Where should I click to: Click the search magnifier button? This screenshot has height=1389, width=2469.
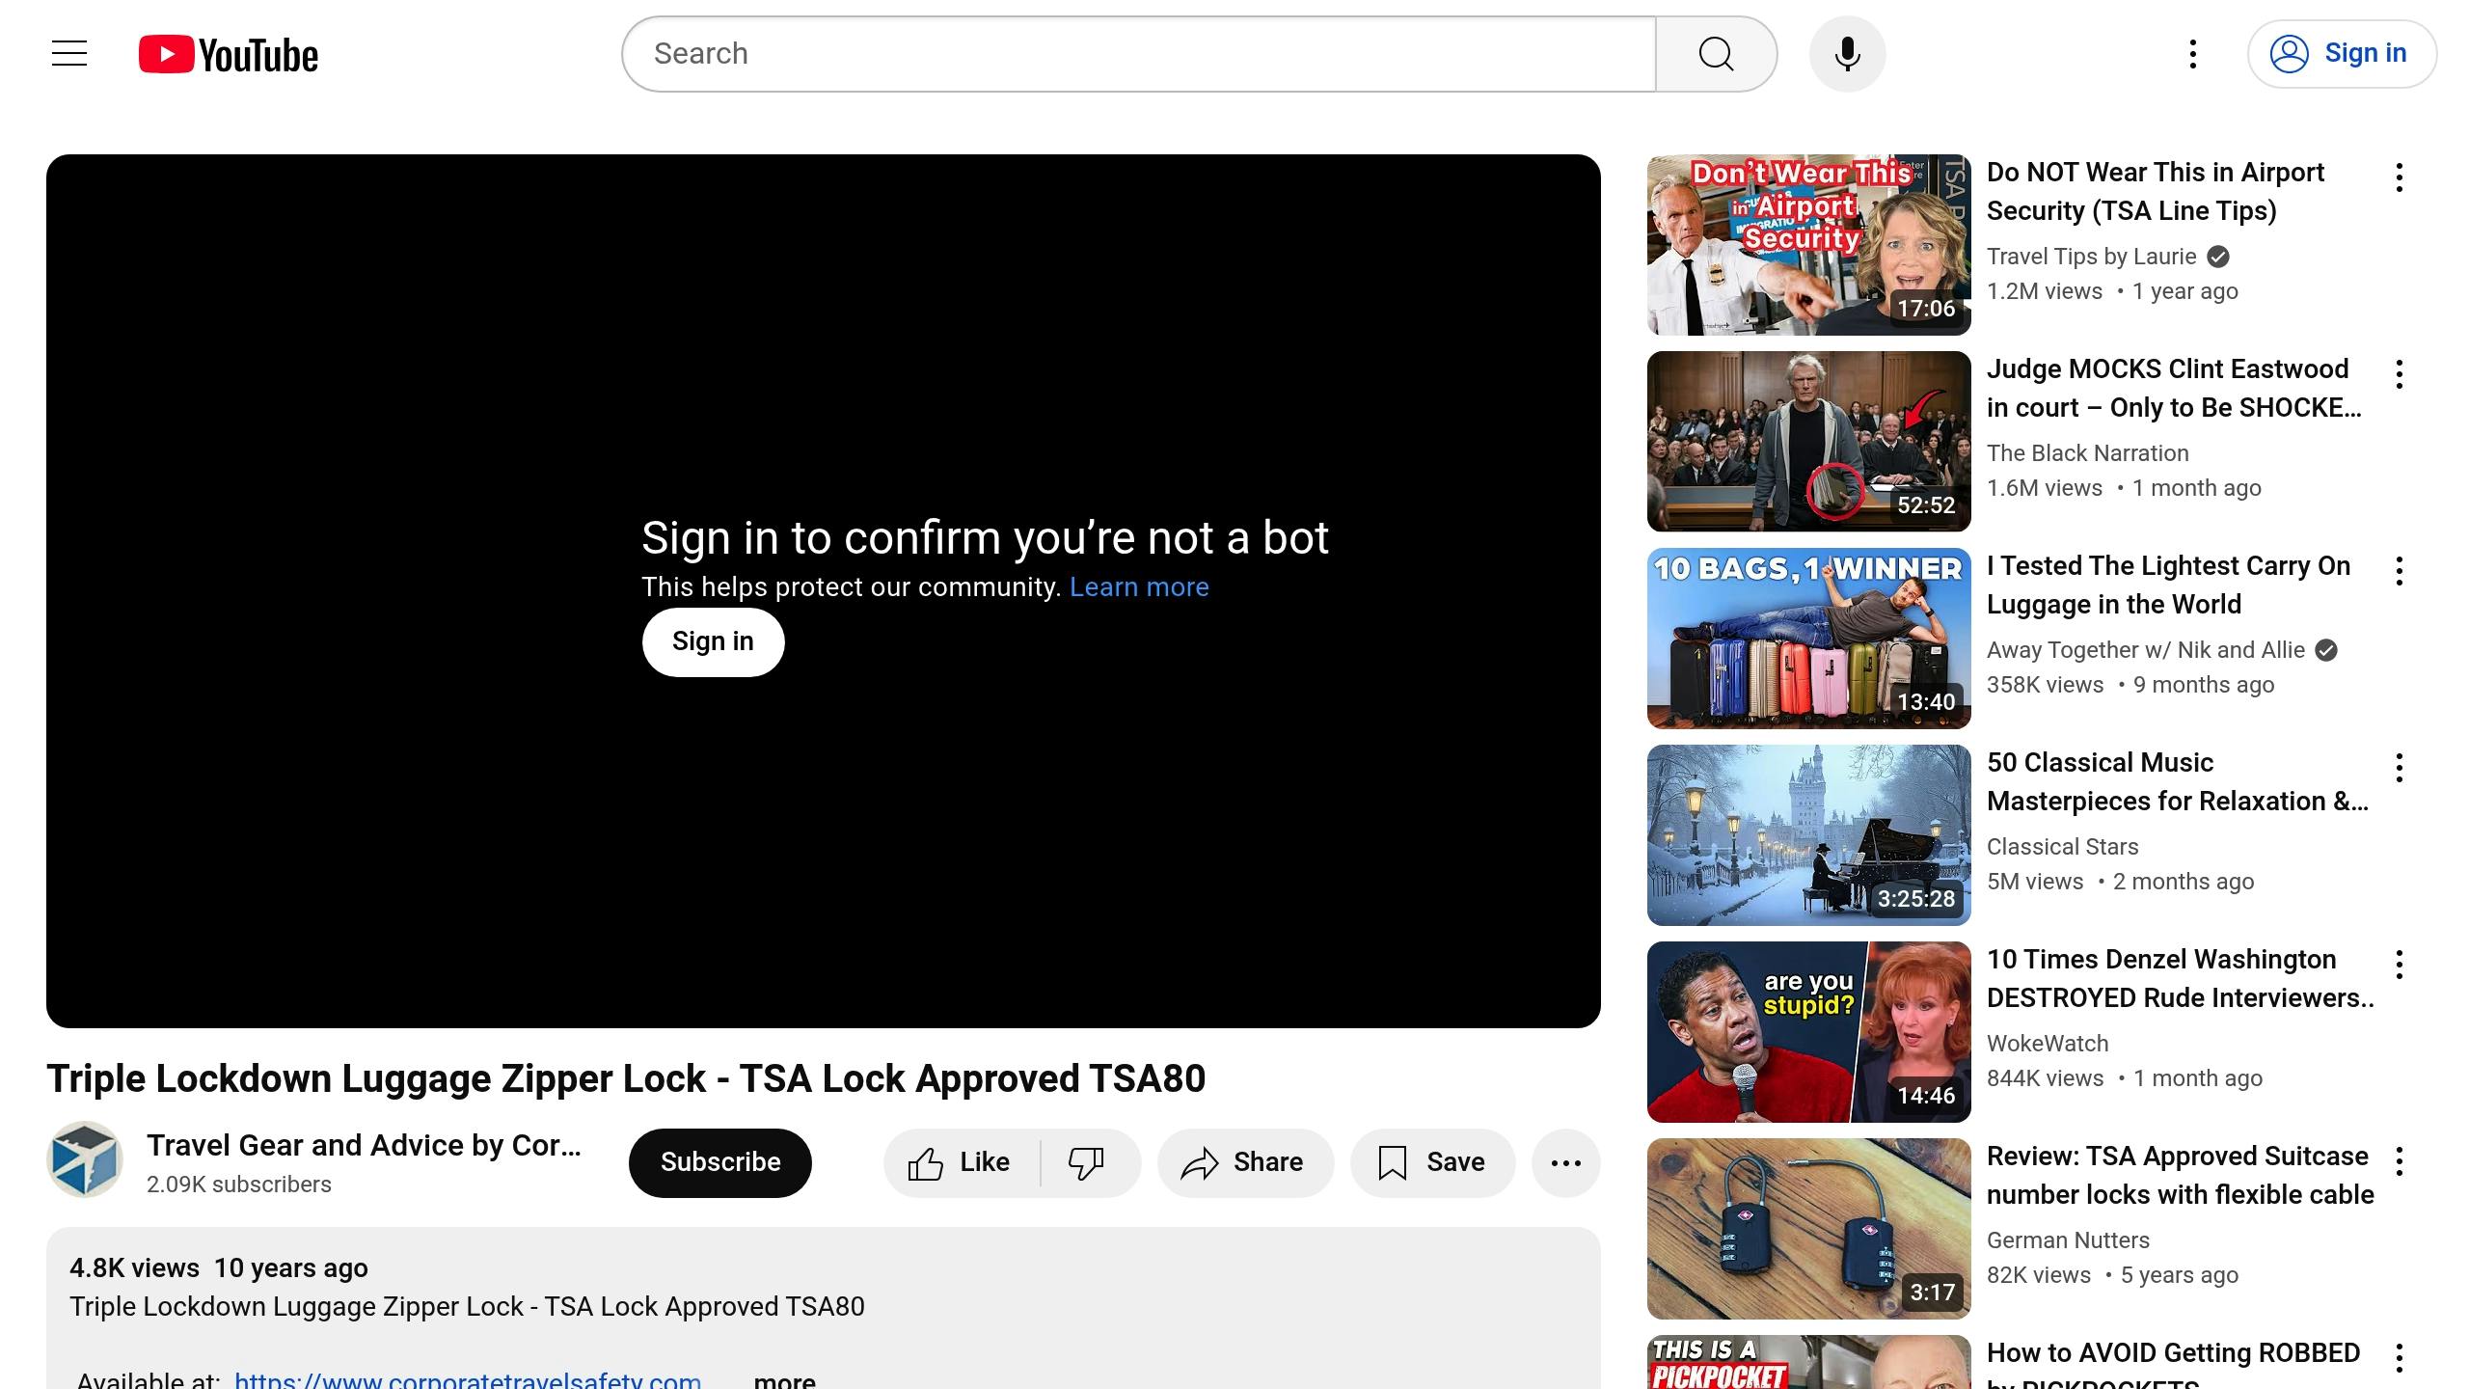click(x=1717, y=54)
